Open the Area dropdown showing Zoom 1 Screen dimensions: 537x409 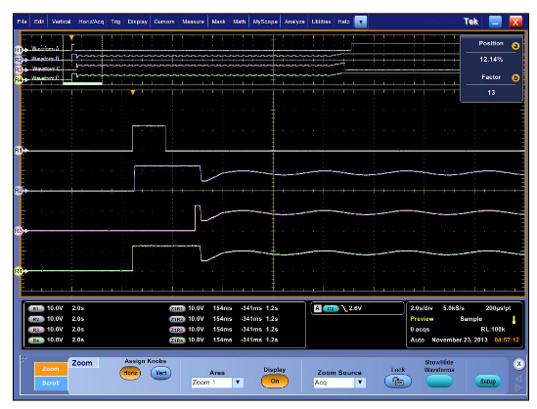pos(217,383)
